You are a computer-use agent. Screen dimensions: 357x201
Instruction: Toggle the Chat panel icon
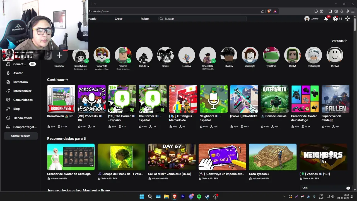[x=348, y=188]
